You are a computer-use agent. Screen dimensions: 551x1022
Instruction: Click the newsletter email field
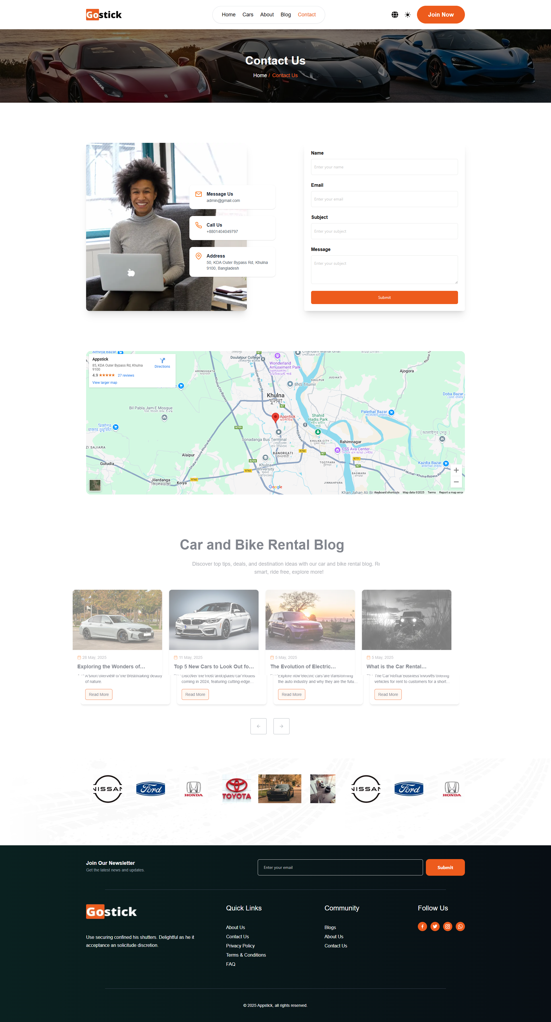(340, 867)
